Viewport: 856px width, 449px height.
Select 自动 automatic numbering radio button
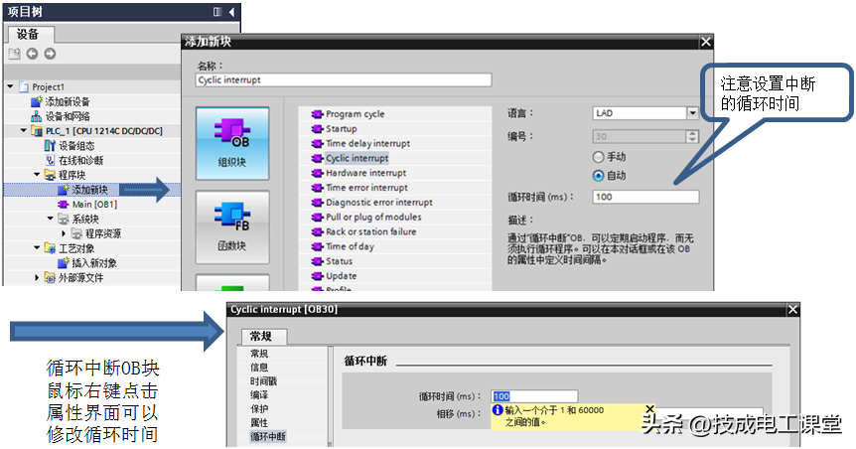[x=598, y=175]
